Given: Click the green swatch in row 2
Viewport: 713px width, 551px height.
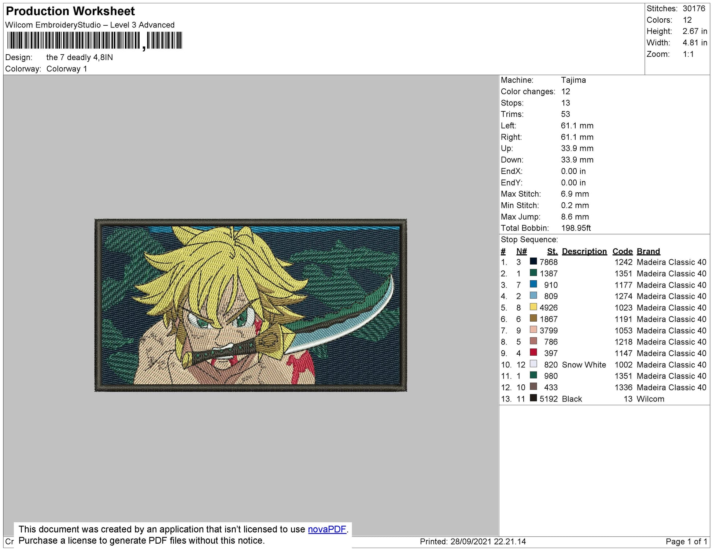Looking at the screenshot, I should (x=533, y=273).
